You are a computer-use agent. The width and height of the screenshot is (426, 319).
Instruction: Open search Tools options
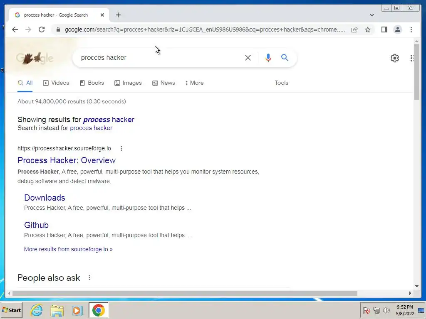(282, 83)
